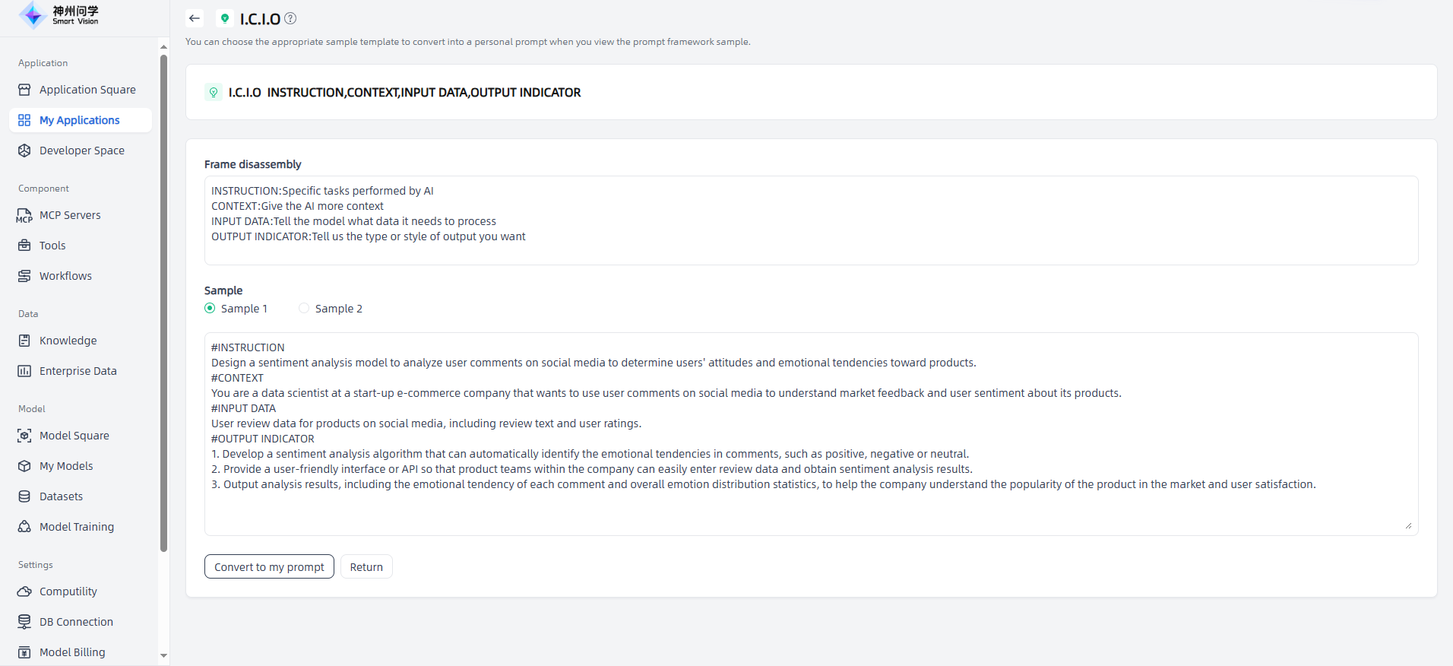
Task: Click the Computility cloud icon
Action: click(x=24, y=591)
